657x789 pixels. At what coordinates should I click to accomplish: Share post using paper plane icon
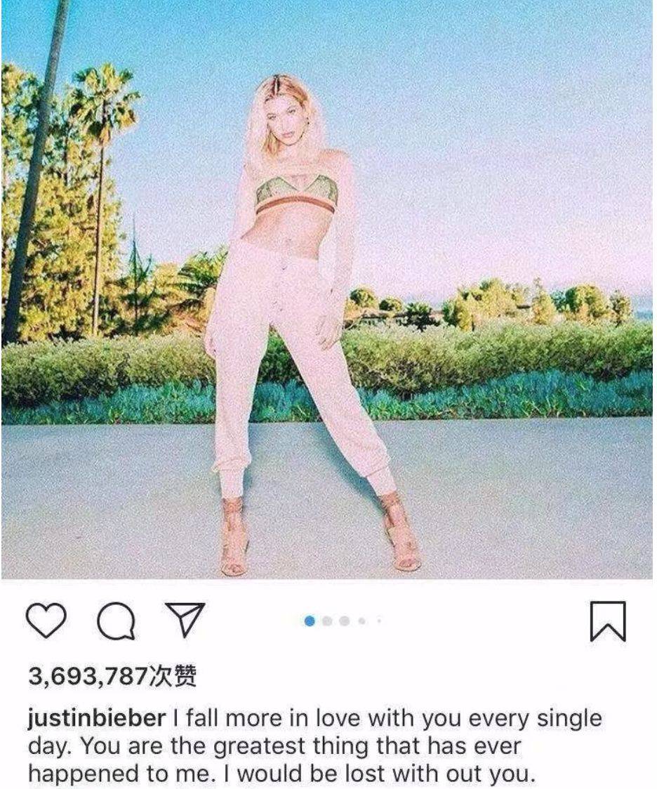(185, 619)
